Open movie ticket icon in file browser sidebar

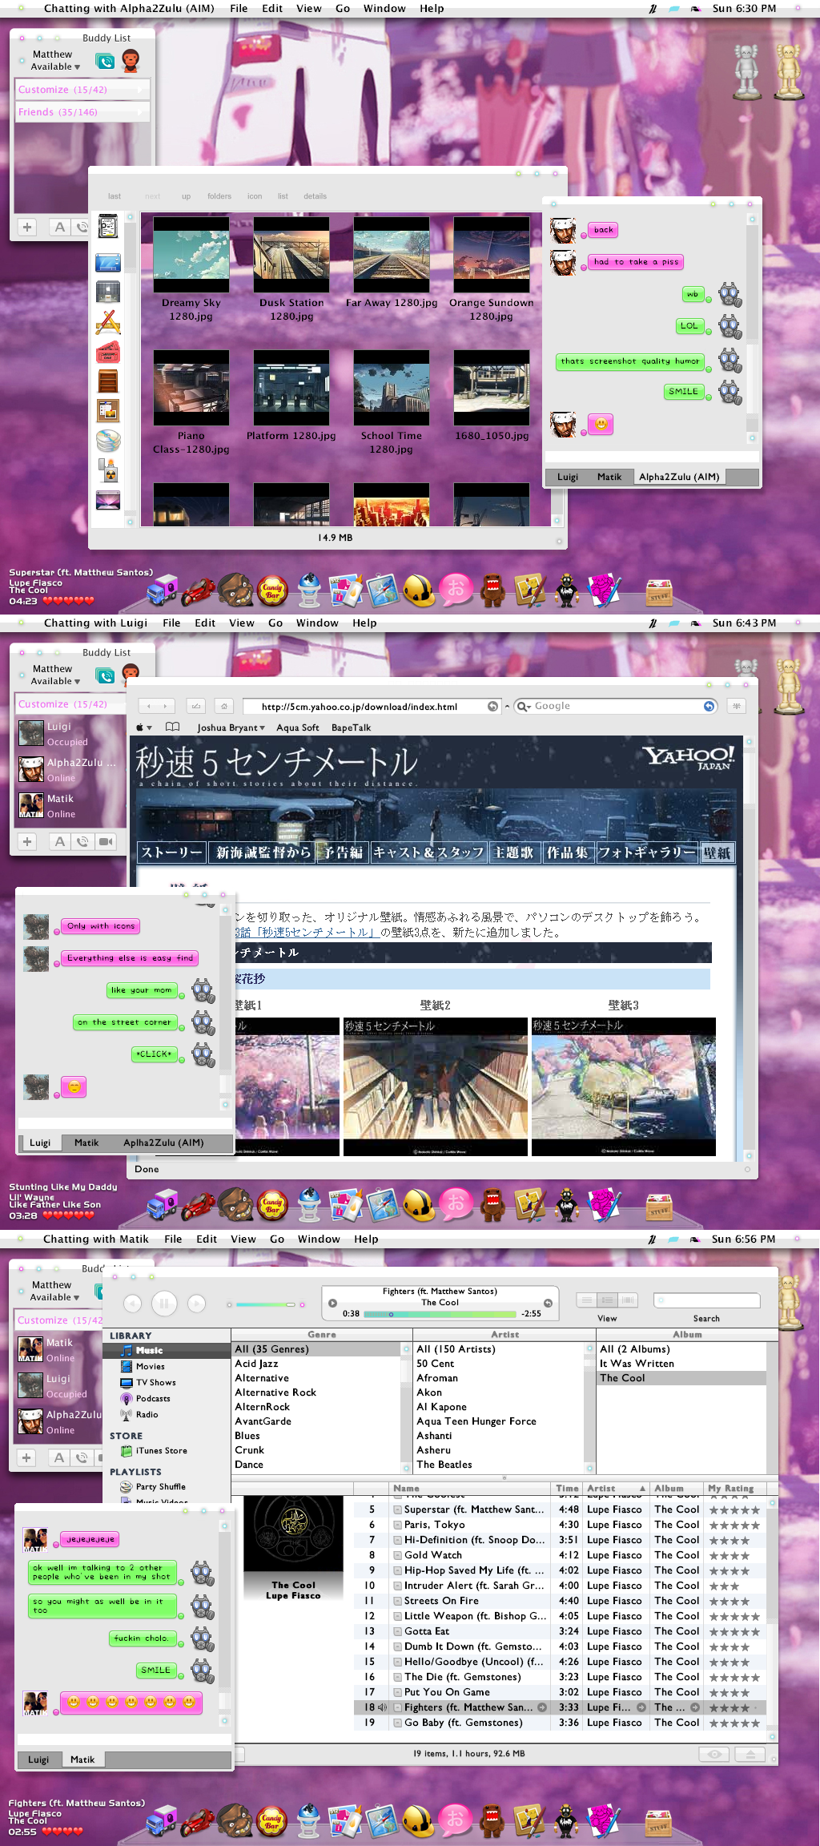(108, 352)
